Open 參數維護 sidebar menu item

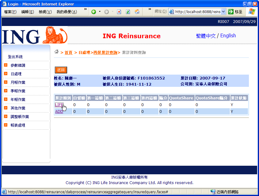(x=18, y=65)
